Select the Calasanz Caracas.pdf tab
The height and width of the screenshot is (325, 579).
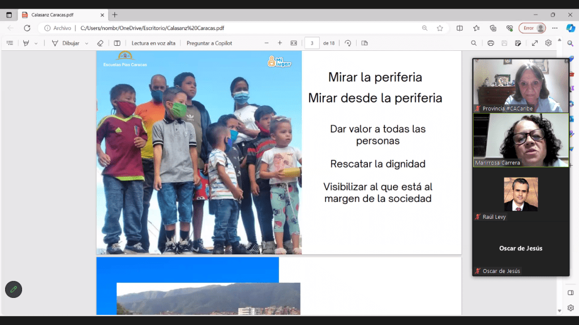pos(57,15)
